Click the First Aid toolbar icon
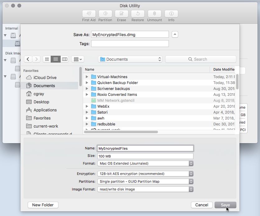Image resolution: width=260 pixels, height=216 pixels. tap(89, 14)
